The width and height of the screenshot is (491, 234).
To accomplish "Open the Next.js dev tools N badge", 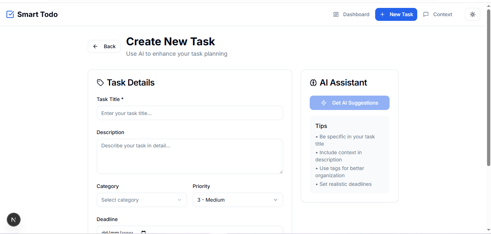I will [14, 220].
